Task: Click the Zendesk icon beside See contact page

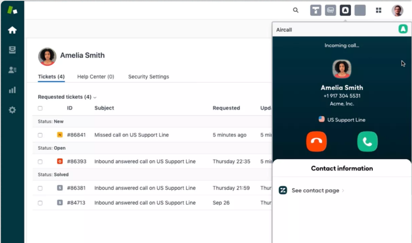Action: click(x=282, y=190)
